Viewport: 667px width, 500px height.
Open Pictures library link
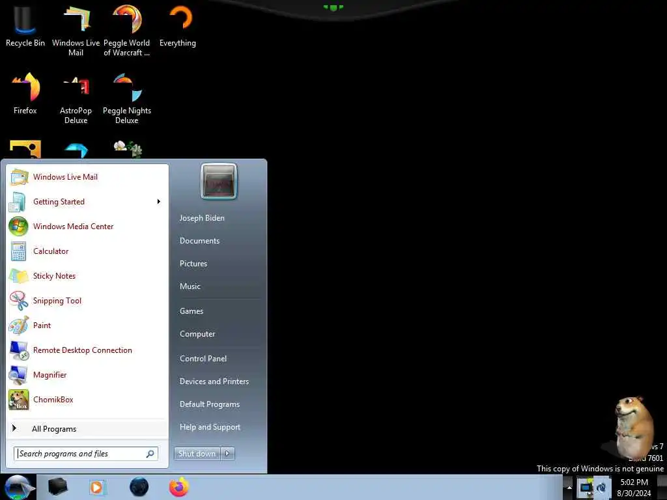[x=193, y=264]
